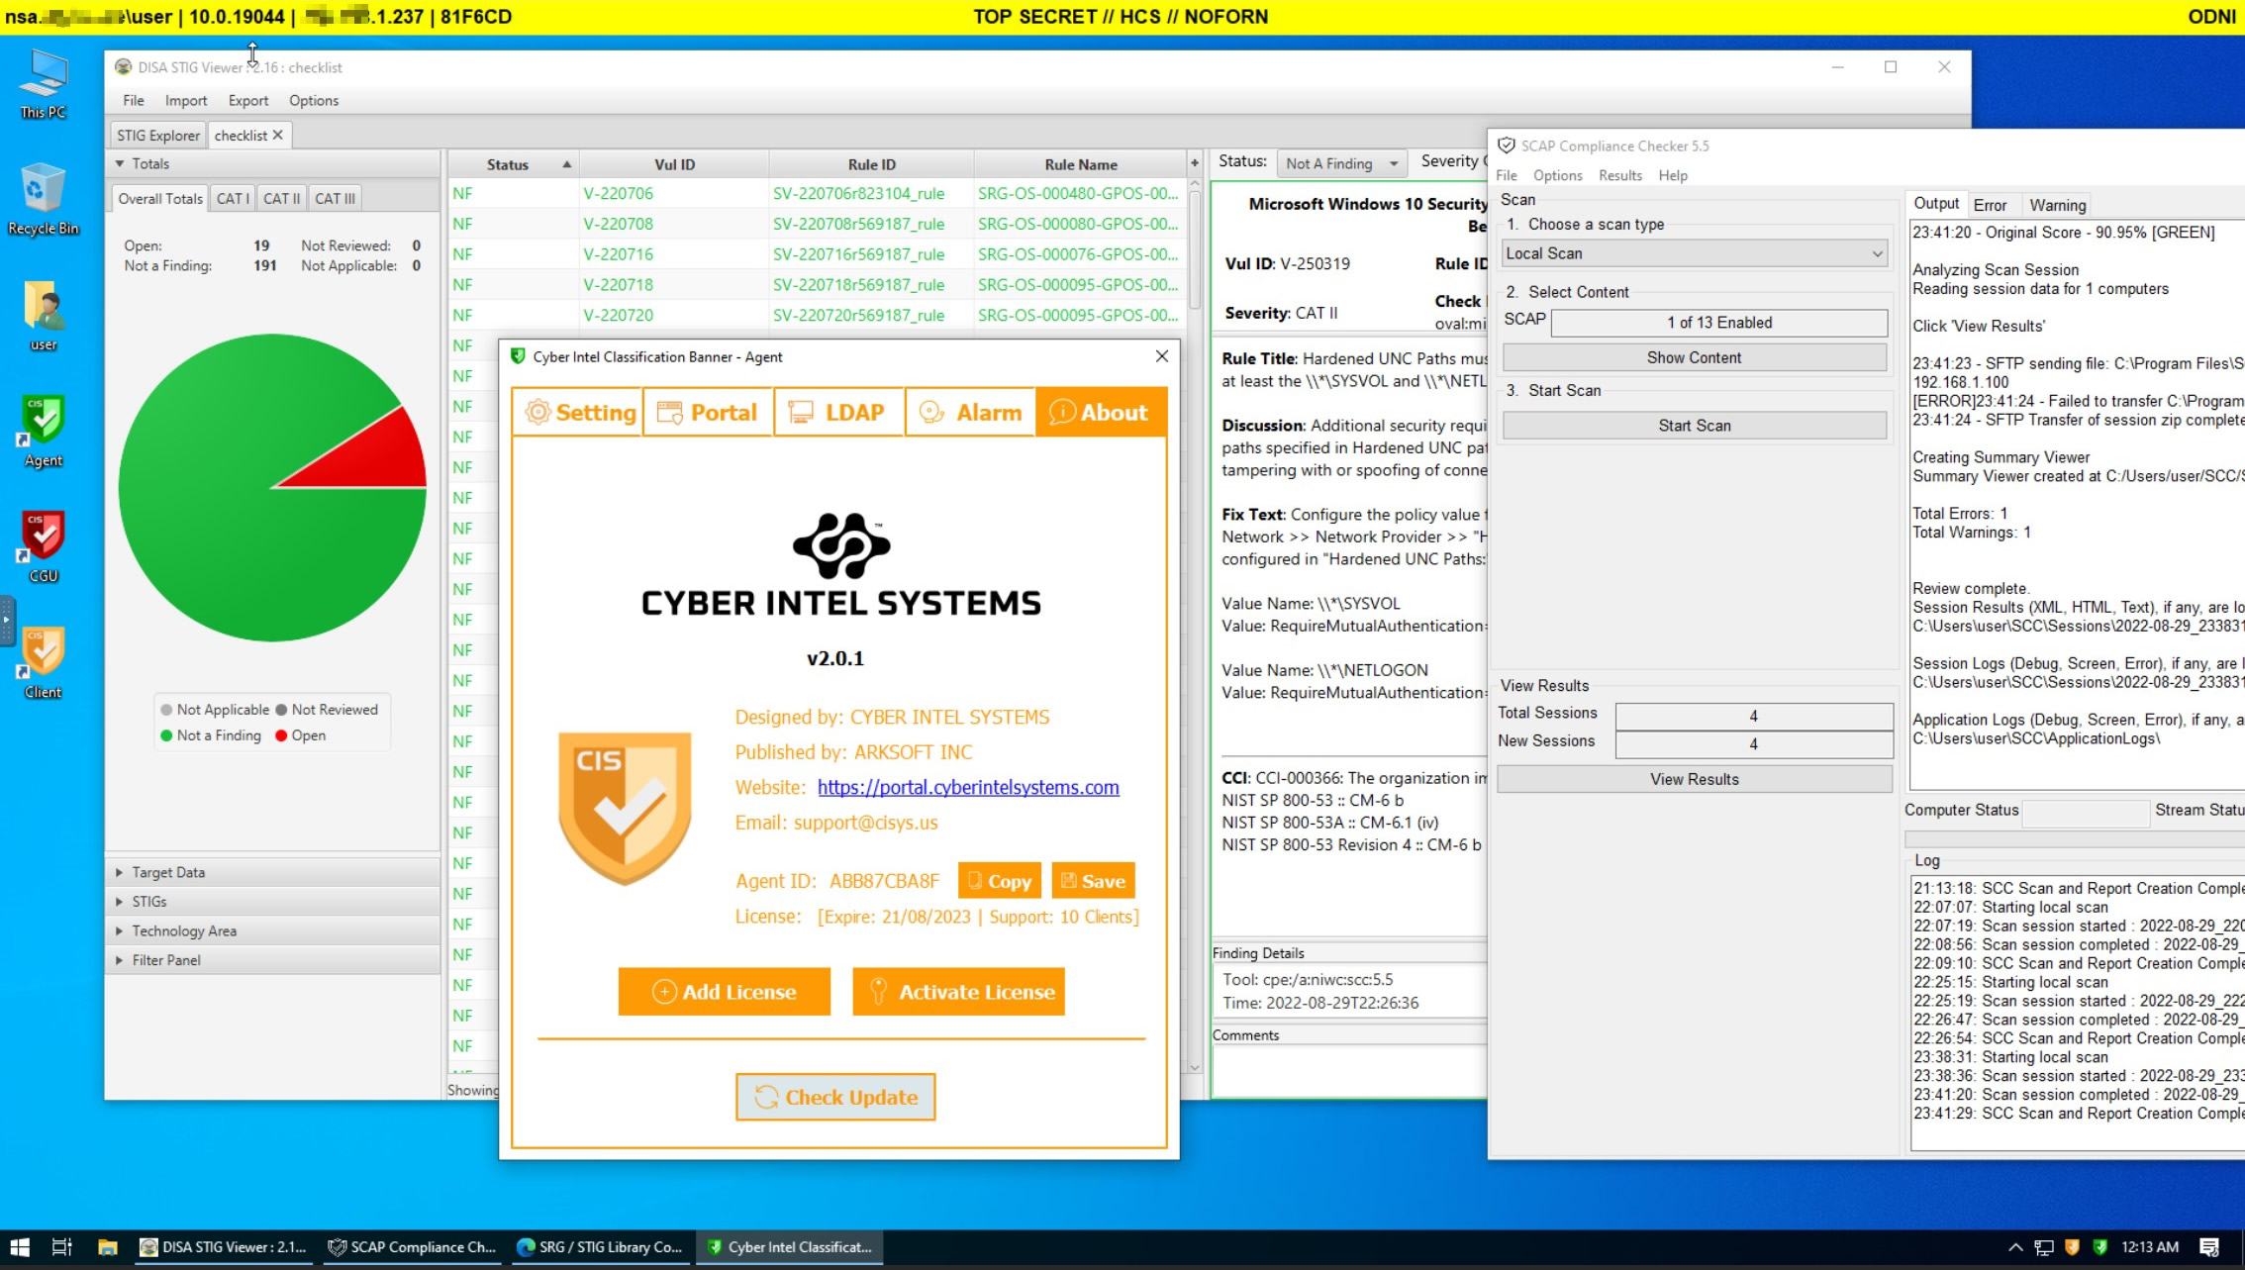The image size is (2245, 1270).
Task: Toggle CAT I totals filter tab
Action: coord(232,197)
